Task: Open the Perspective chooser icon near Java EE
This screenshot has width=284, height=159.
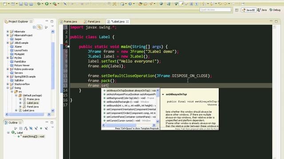Action: 237,10
